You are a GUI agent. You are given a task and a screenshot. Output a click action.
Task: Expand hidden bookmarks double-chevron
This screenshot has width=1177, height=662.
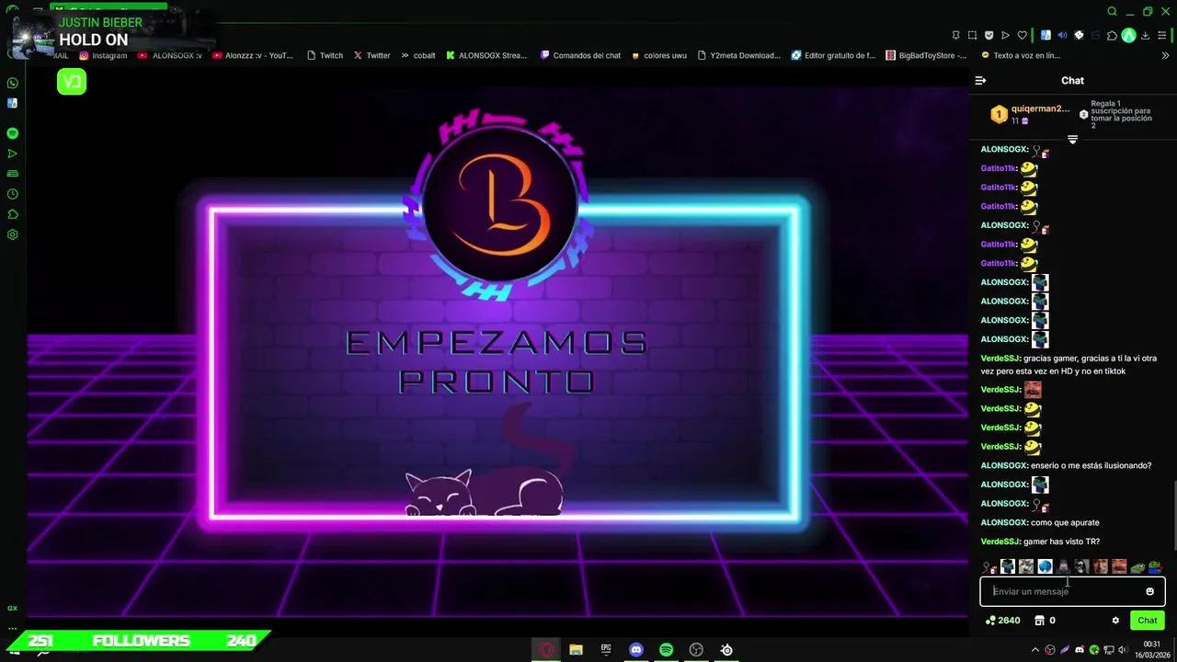pos(1167,55)
